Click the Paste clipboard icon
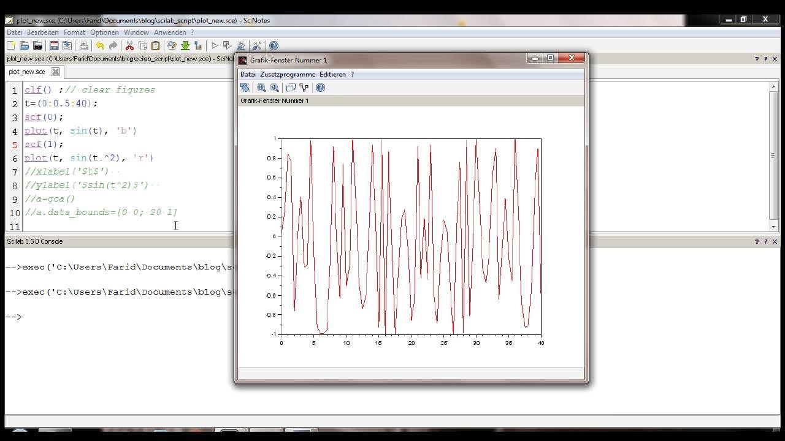 [x=156, y=45]
